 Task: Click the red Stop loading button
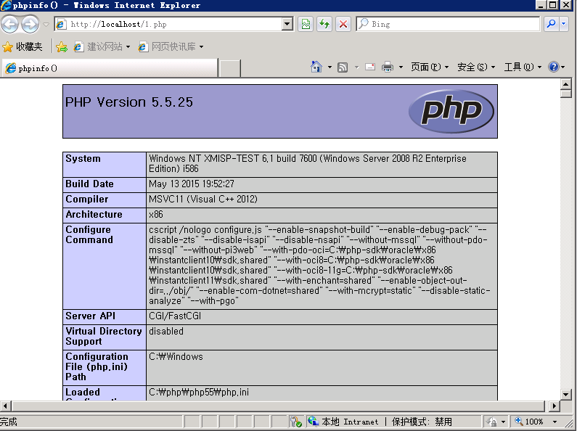click(343, 24)
